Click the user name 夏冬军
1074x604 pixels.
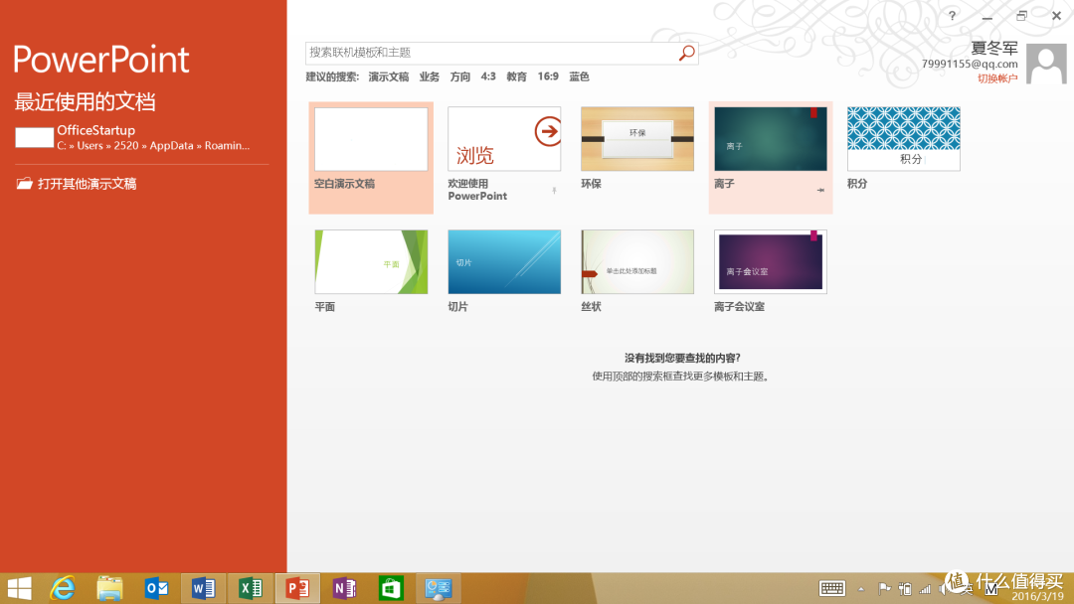[993, 48]
